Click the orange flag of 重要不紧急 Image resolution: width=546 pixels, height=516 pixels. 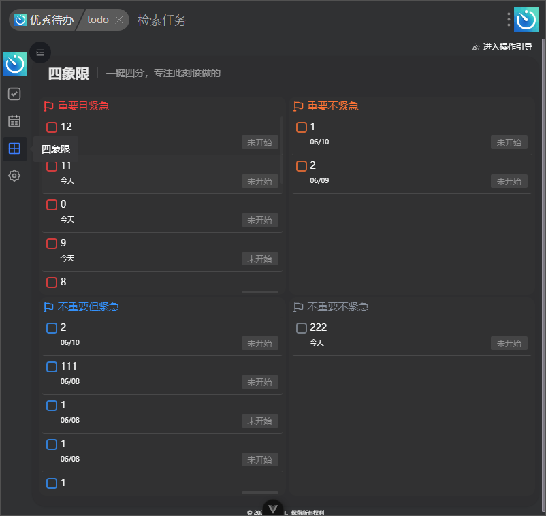tap(298, 106)
